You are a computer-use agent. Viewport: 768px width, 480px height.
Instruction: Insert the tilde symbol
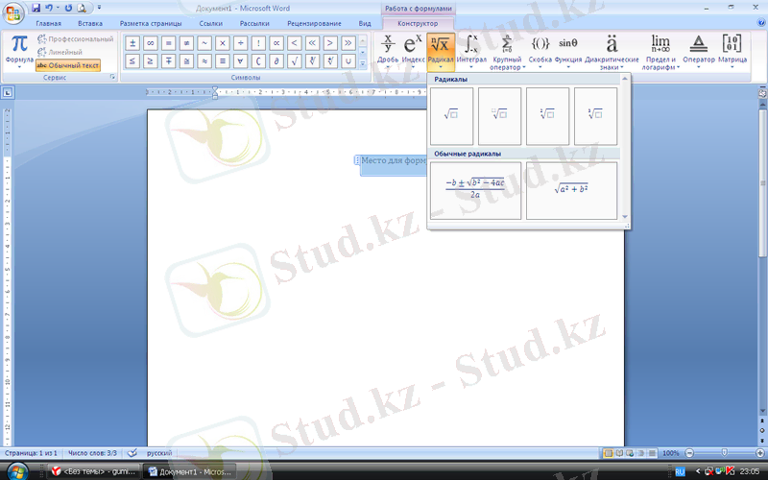[204, 43]
